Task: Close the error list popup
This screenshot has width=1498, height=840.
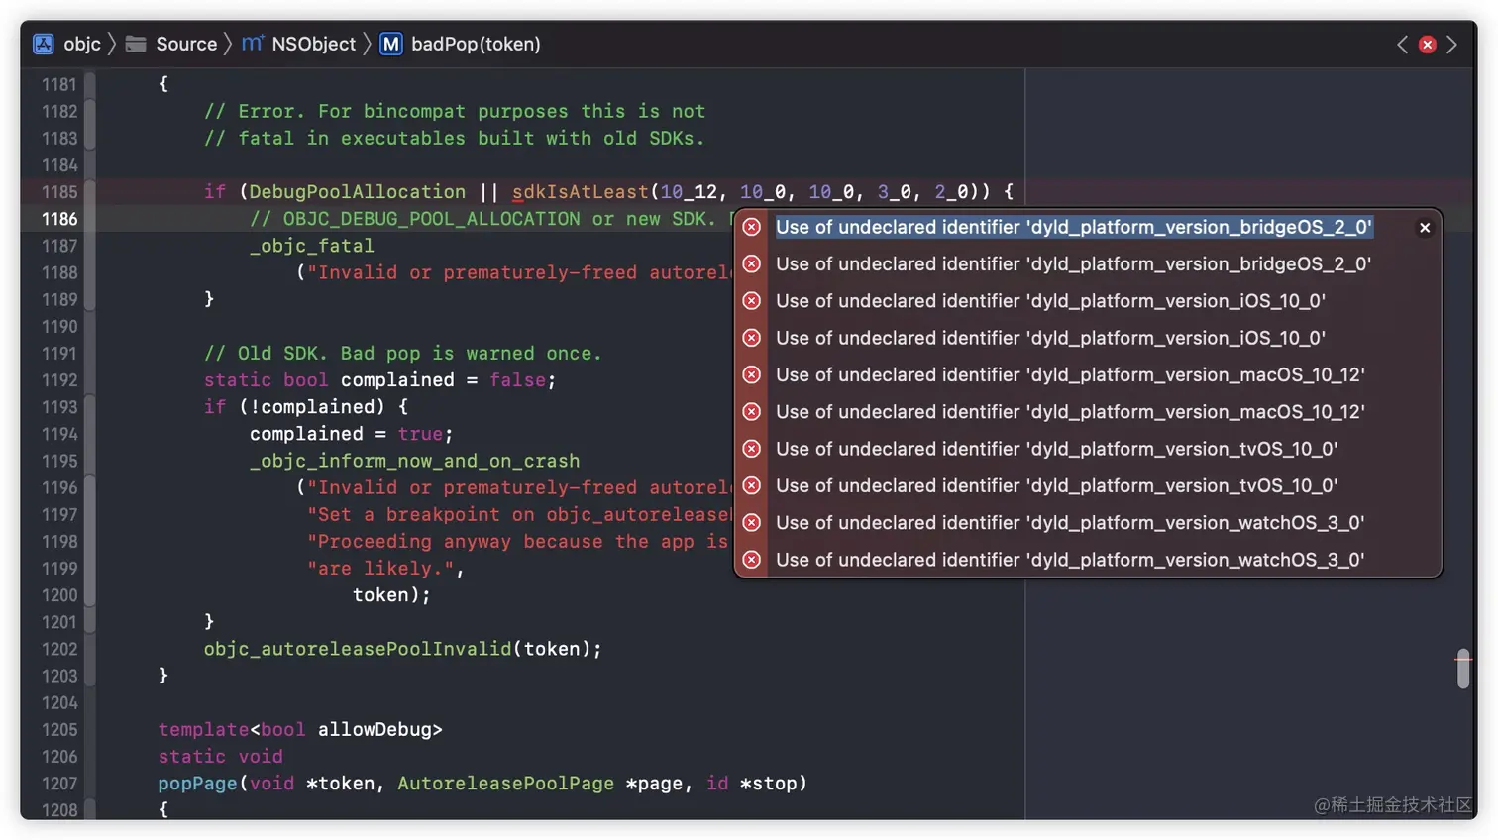Action: pos(1425,228)
